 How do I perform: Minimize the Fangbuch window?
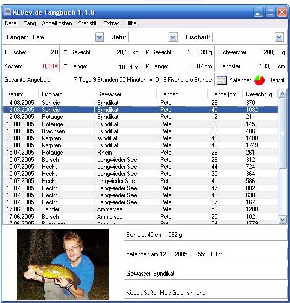[x=258, y=12]
